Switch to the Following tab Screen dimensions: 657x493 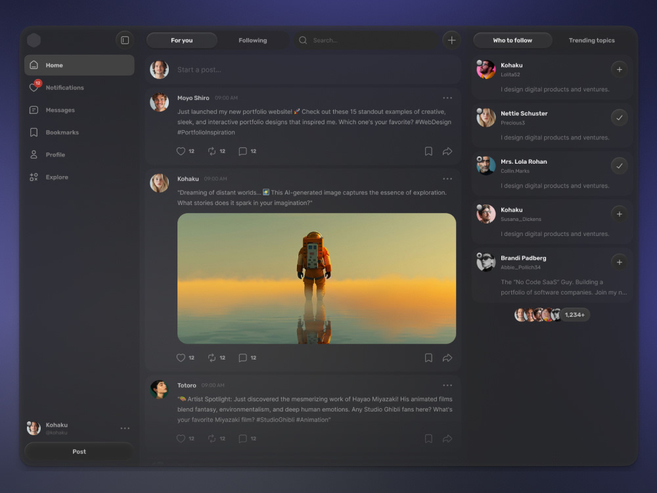[x=253, y=40]
